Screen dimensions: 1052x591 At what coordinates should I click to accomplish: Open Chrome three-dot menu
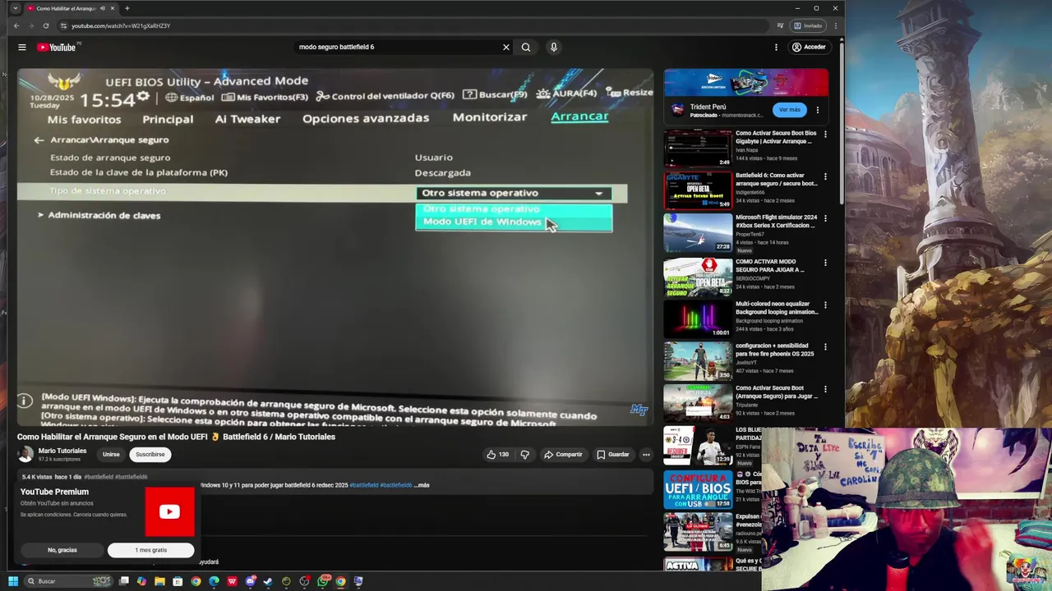[x=835, y=25]
